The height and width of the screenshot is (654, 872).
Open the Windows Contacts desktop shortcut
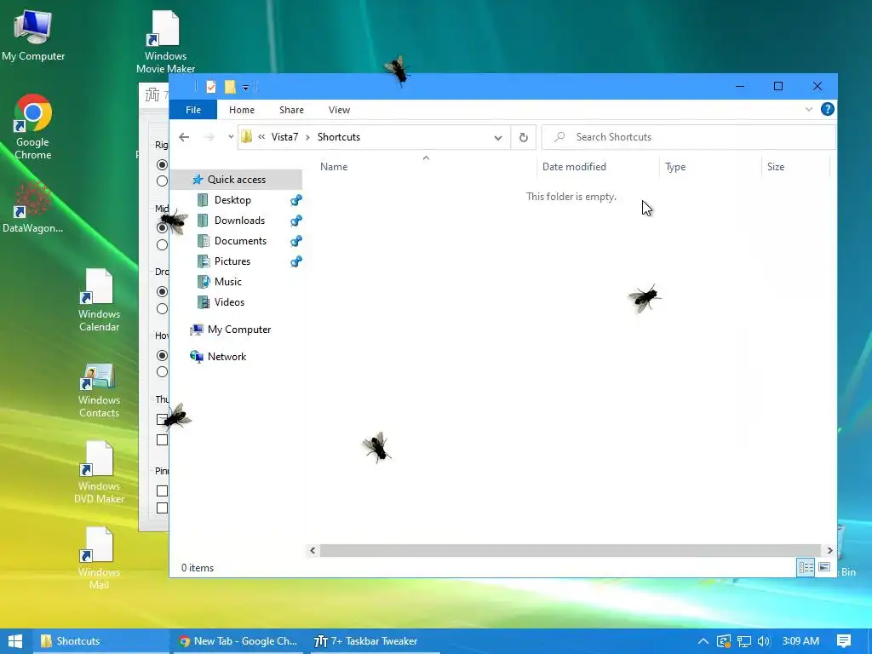(99, 389)
